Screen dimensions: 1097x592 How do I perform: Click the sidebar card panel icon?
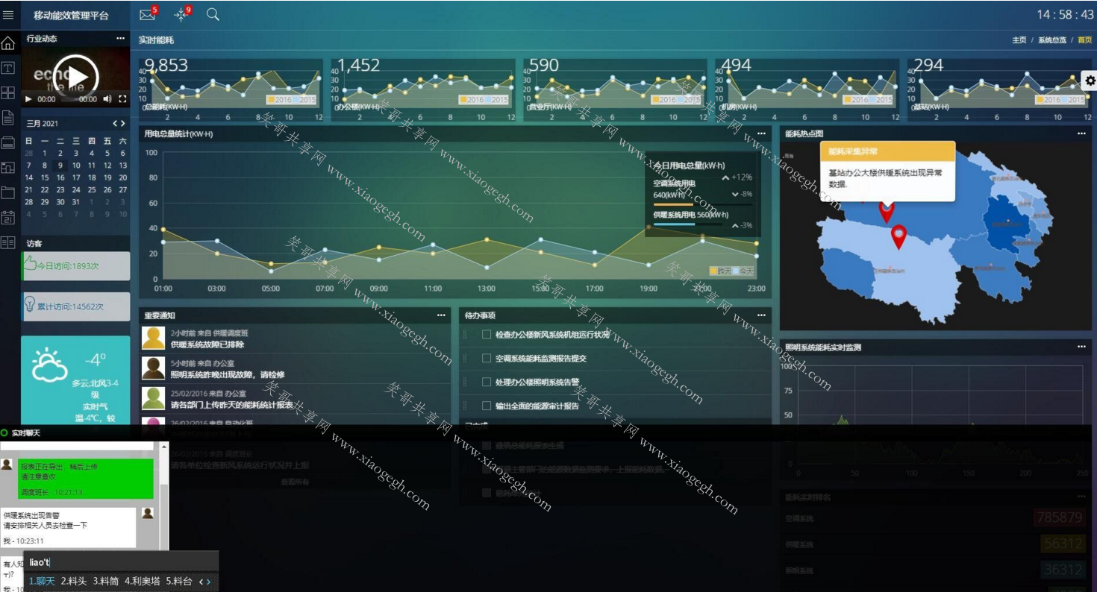click(8, 142)
